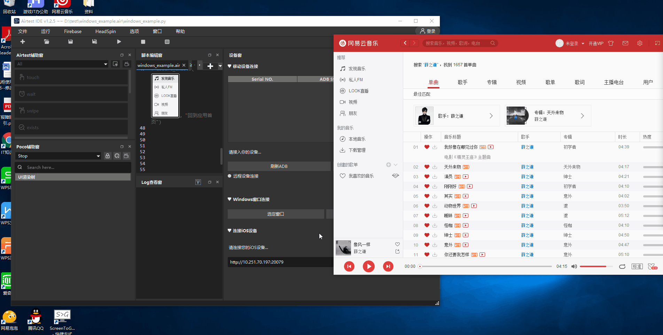This screenshot has height=335, width=663.
Task: Save script with the floppy disk icon
Action: 70,42
